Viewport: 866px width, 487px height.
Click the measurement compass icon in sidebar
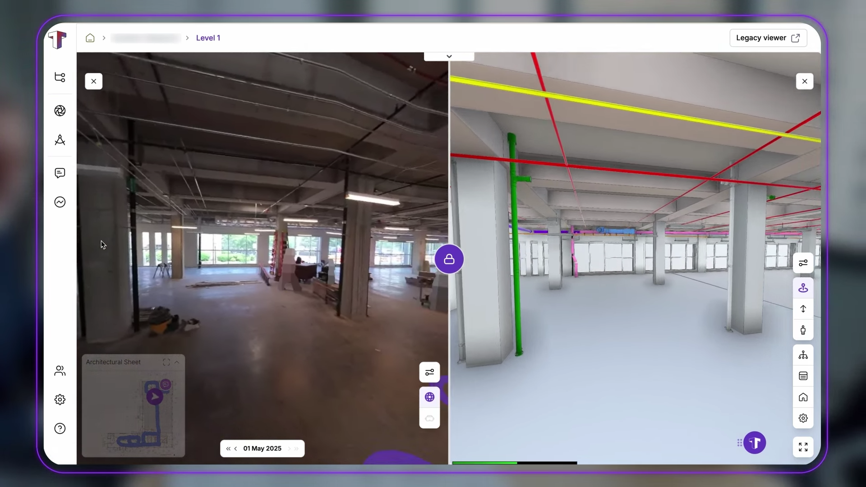(x=60, y=140)
